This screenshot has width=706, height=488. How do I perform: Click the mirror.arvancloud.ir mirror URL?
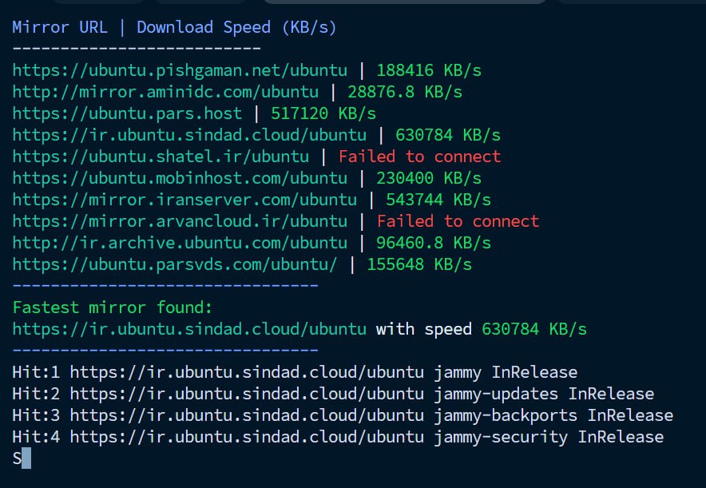coord(180,221)
